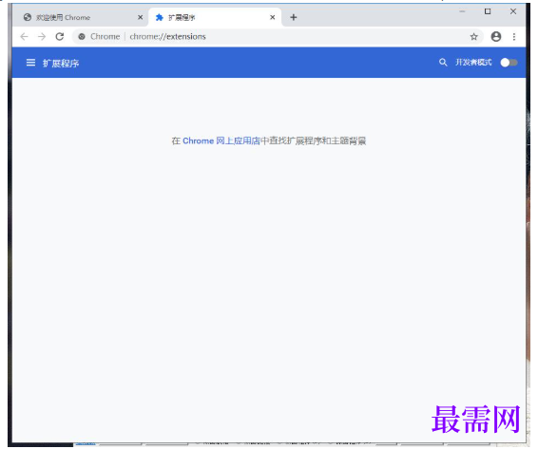Click the 开发者模式 label

click(x=473, y=63)
